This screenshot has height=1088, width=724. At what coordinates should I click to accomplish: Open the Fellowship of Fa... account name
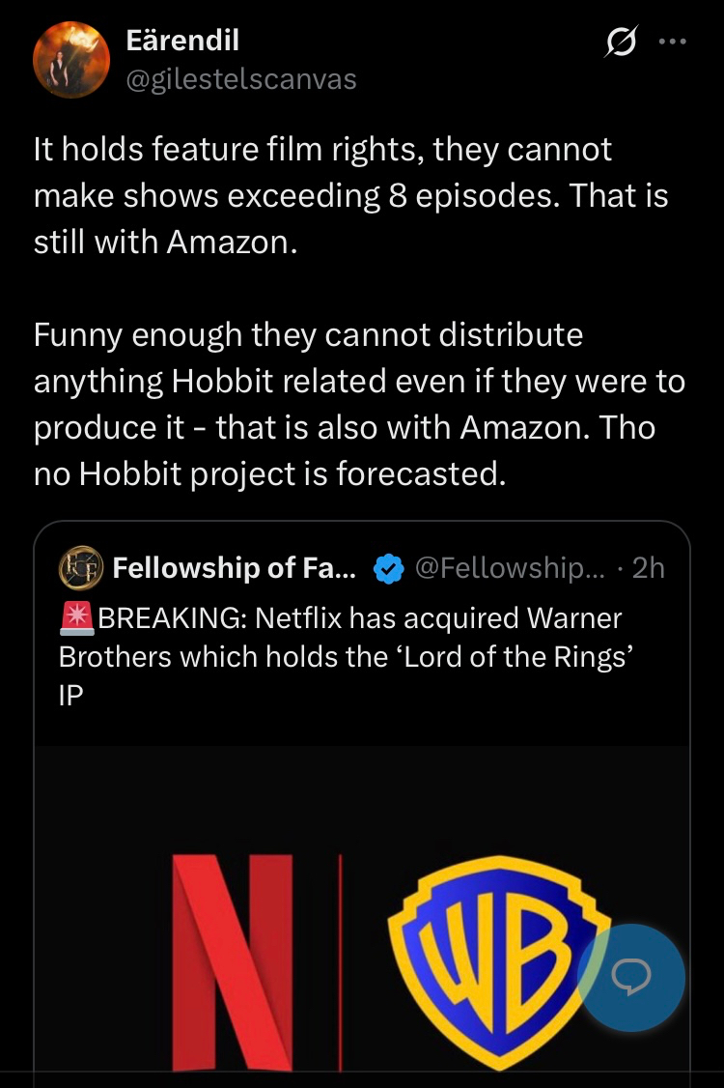coord(235,567)
